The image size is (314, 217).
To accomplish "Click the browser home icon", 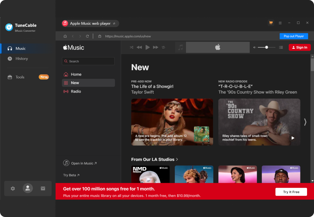I will pyautogui.click(x=65, y=36).
